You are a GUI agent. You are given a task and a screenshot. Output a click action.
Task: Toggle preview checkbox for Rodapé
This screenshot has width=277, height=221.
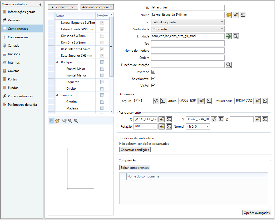[x=102, y=62]
